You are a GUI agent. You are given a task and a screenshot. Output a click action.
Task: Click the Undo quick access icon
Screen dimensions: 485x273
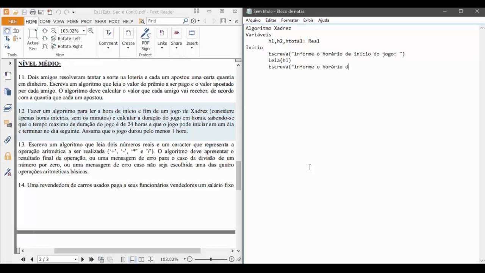click(58, 12)
